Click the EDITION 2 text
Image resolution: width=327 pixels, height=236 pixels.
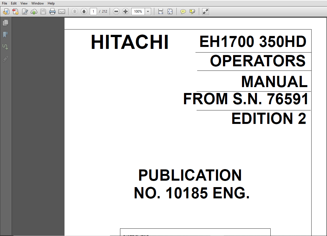(x=269, y=118)
